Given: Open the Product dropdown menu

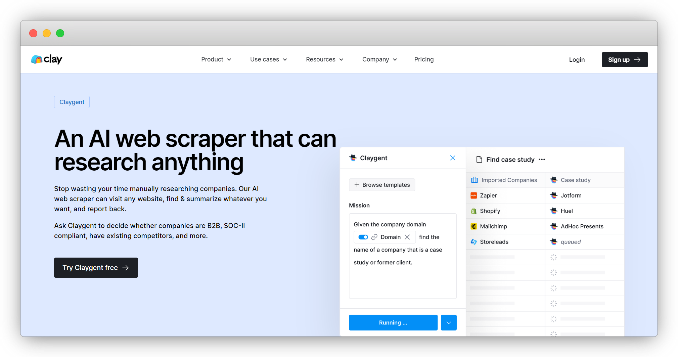Looking at the screenshot, I should pos(216,59).
